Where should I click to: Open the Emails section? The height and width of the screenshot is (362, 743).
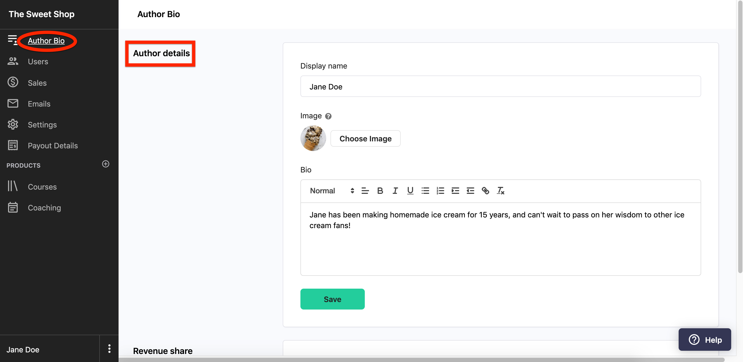[39, 104]
